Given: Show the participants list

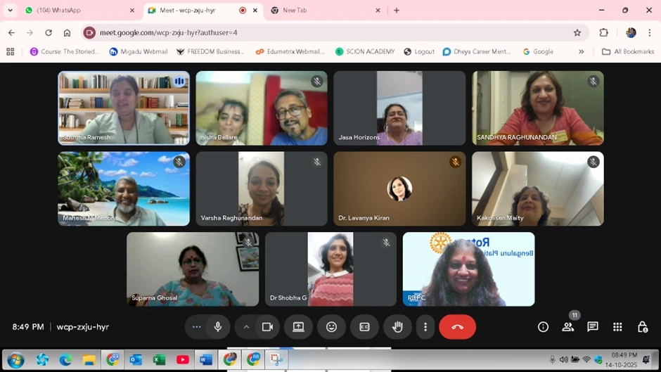Looking at the screenshot, I should [x=568, y=327].
